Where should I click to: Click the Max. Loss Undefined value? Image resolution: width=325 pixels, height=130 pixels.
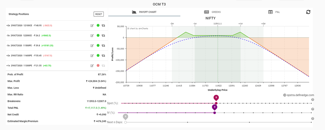[x=99, y=88]
